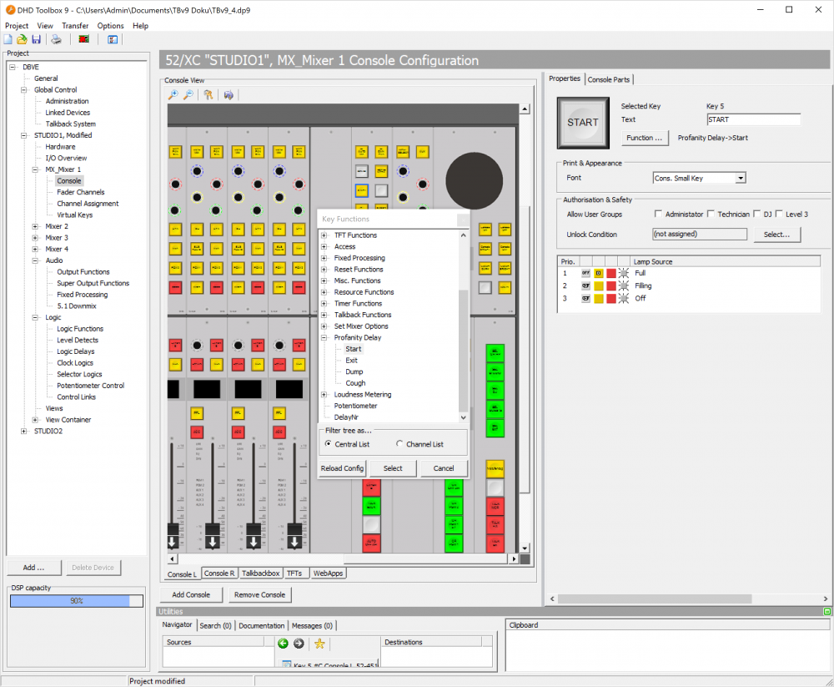The width and height of the screenshot is (834, 687).
Task: Enable the Administrator user group checkbox
Action: pos(657,214)
